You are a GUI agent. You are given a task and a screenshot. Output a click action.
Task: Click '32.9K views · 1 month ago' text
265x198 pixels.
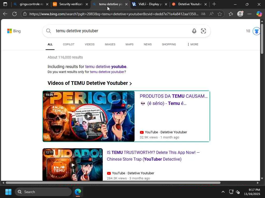(159, 137)
